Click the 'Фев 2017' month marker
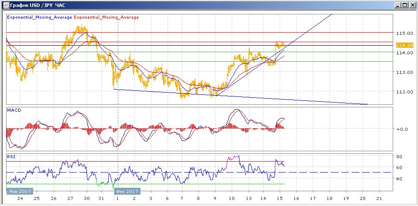This screenshot has width=418, height=206. (x=127, y=191)
